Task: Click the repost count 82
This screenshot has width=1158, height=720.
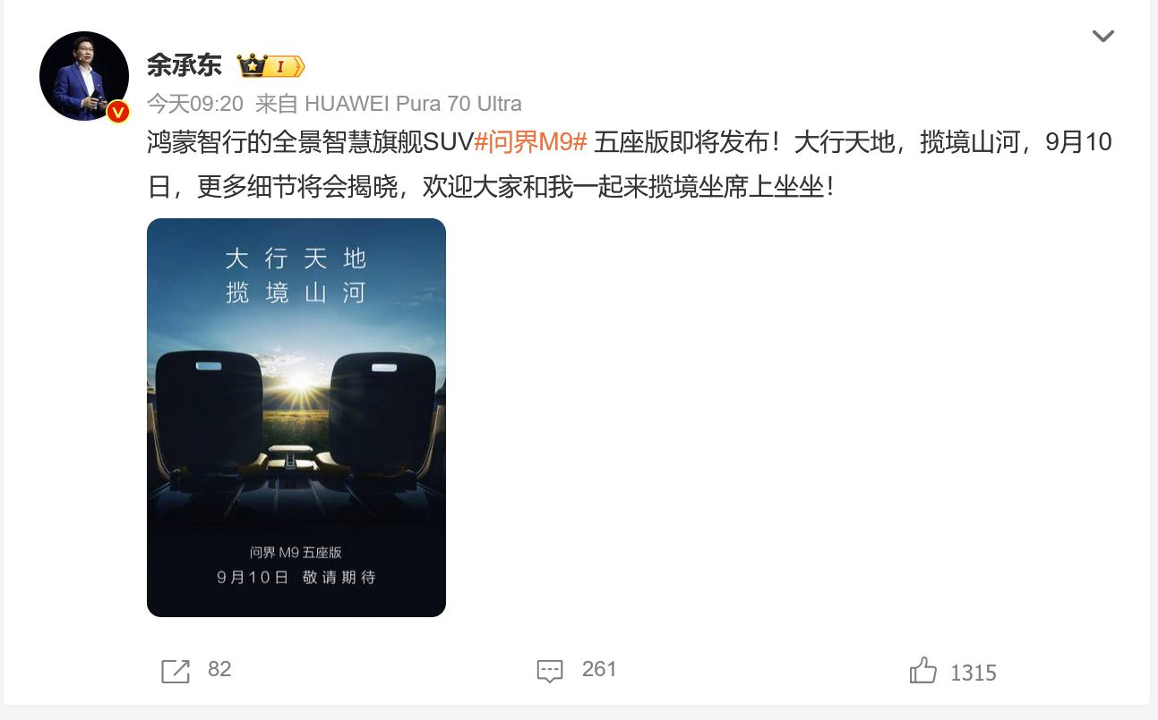Action: (219, 669)
